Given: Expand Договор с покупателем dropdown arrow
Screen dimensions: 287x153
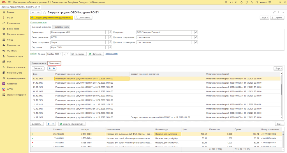Looking at the screenshot, I should pyautogui.click(x=193, y=37).
